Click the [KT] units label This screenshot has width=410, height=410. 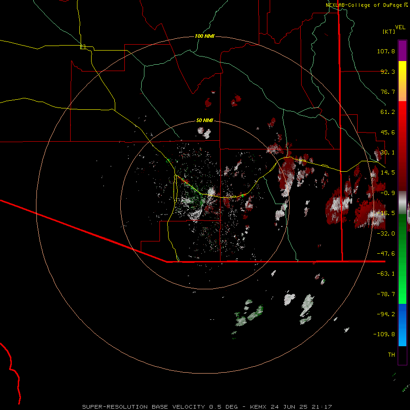coord(389,31)
